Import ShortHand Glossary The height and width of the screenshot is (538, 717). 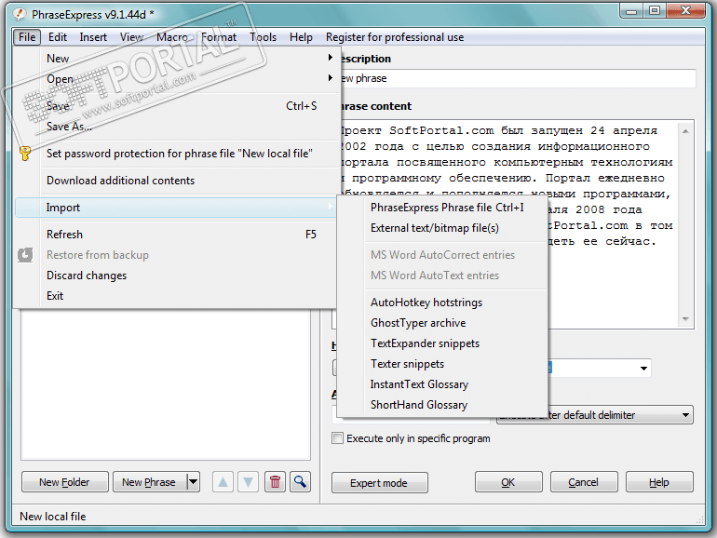tap(443, 405)
